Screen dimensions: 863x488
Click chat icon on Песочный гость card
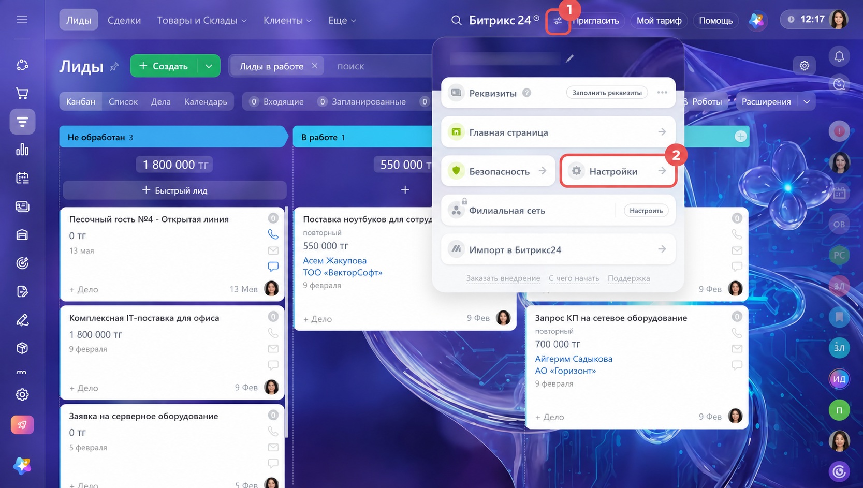coord(273,267)
